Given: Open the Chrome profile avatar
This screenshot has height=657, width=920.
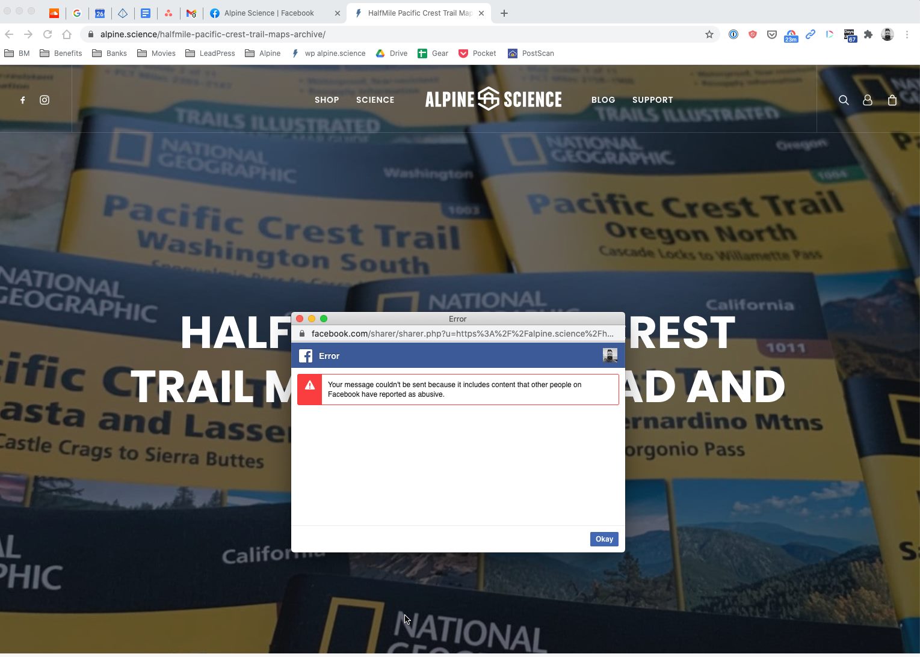Looking at the screenshot, I should point(888,34).
